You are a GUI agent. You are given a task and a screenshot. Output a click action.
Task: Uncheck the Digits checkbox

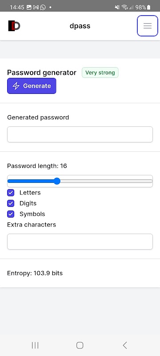(11, 203)
